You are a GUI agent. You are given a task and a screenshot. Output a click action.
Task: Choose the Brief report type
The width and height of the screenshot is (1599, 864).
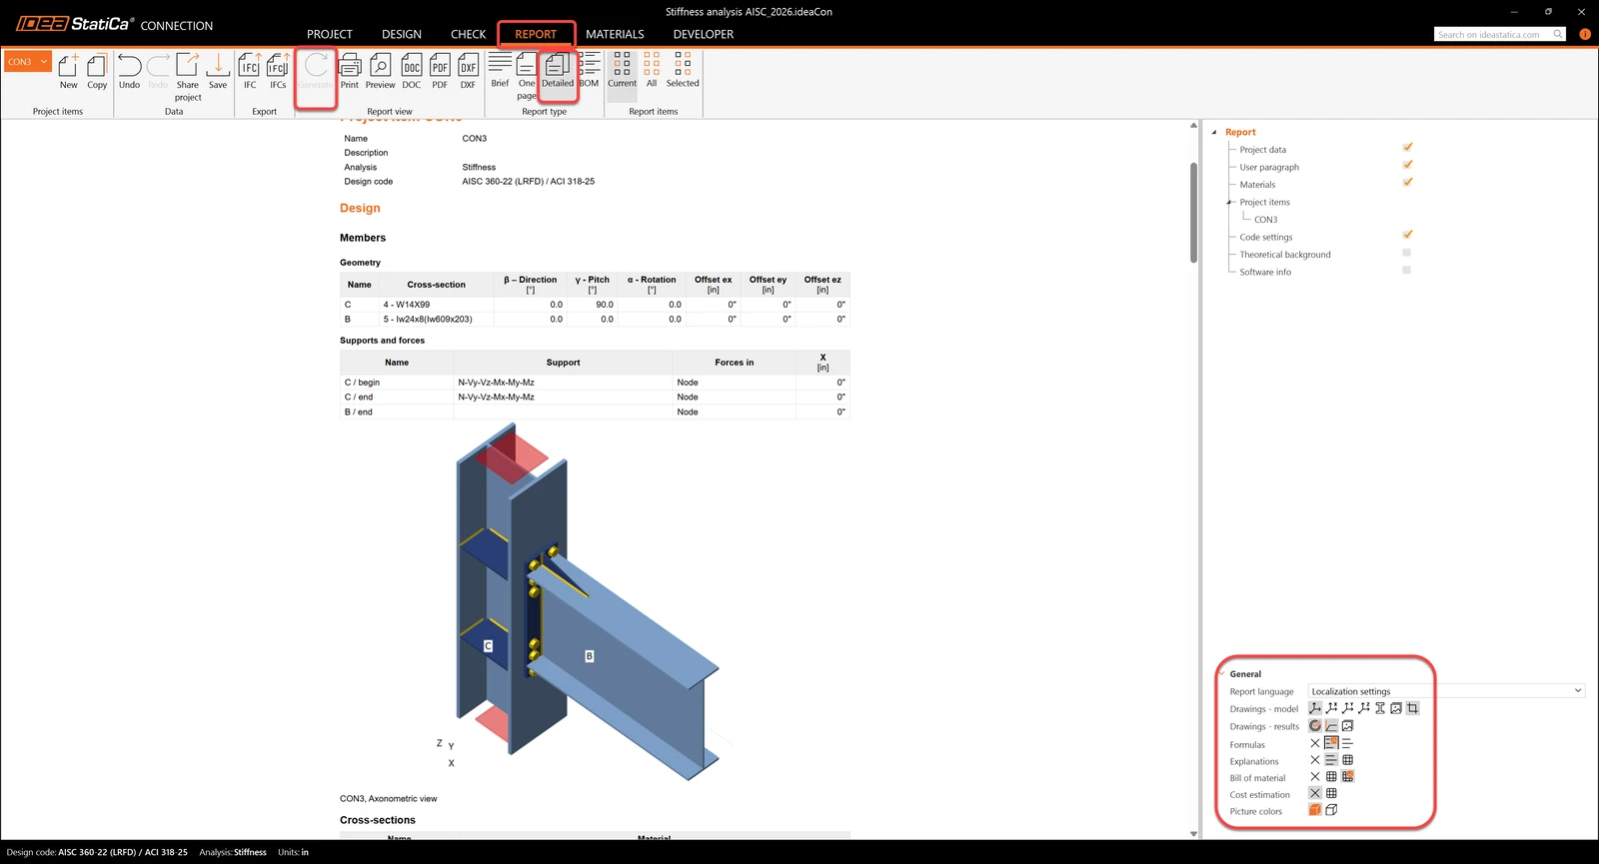[500, 71]
